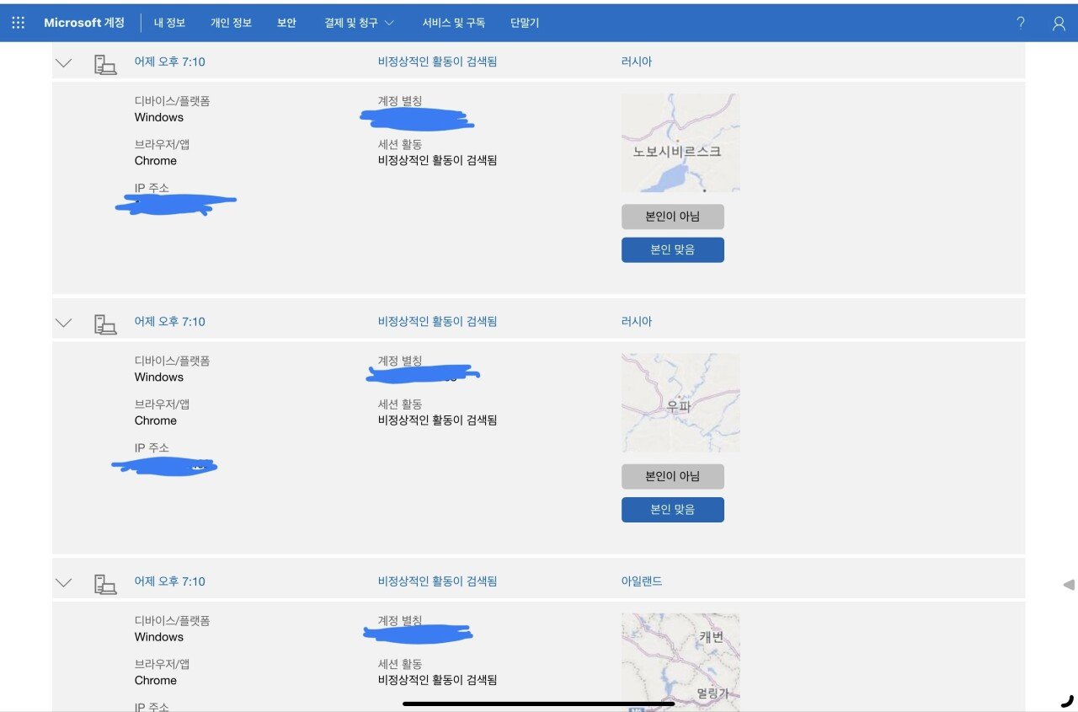Collapse the first 러시아 activity entry

[64, 63]
